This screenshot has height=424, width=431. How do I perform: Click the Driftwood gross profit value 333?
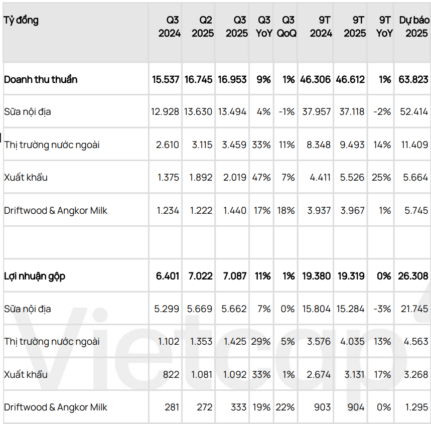(238, 407)
